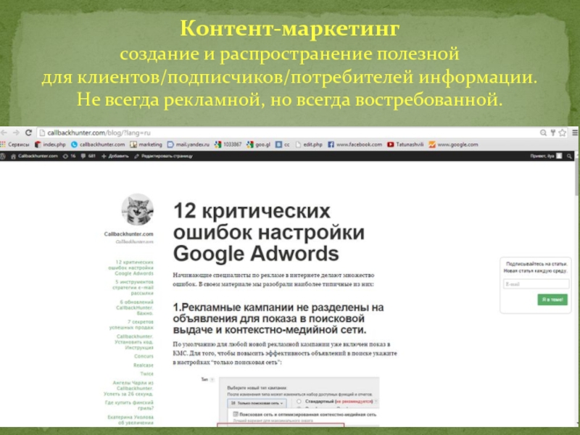Click the E-mail subscription field
580x435 pixels.
pos(536,284)
